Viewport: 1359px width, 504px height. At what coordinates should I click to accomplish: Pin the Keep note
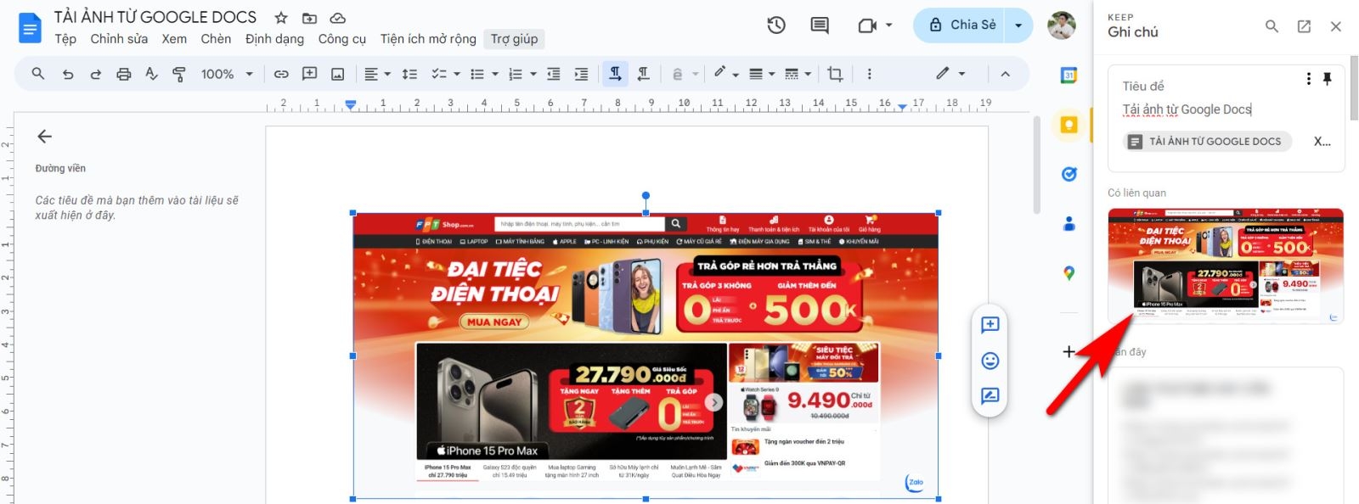pyautogui.click(x=1328, y=79)
